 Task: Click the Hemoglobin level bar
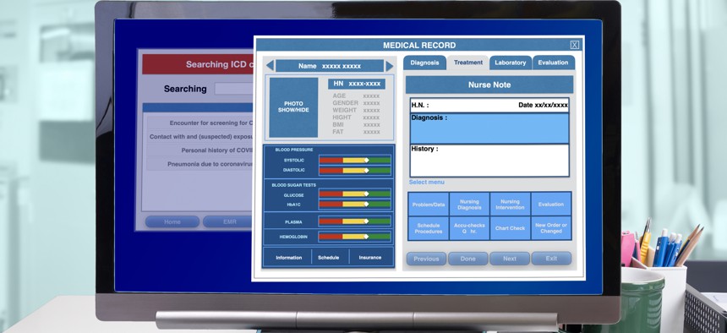(355, 237)
